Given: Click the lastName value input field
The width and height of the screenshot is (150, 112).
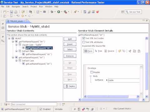Looking at the screenshot, I should pyautogui.click(x=124, y=80).
